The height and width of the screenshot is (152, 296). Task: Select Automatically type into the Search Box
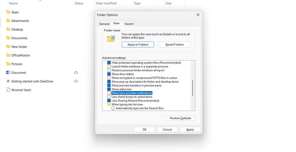pyautogui.click(x=113, y=108)
